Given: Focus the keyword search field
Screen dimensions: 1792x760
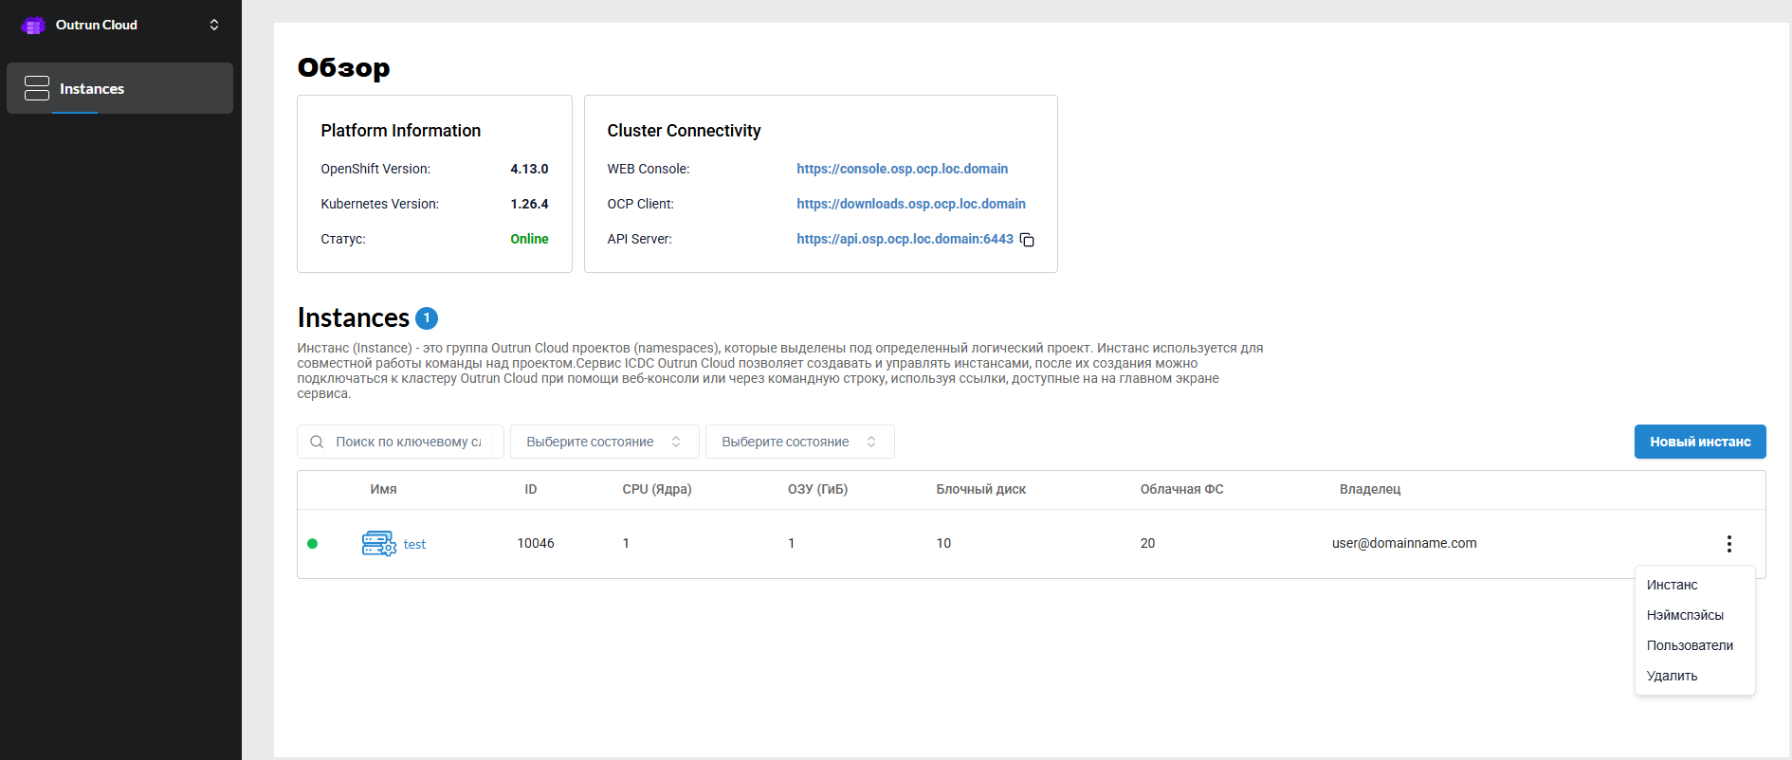Looking at the screenshot, I should pos(400,442).
